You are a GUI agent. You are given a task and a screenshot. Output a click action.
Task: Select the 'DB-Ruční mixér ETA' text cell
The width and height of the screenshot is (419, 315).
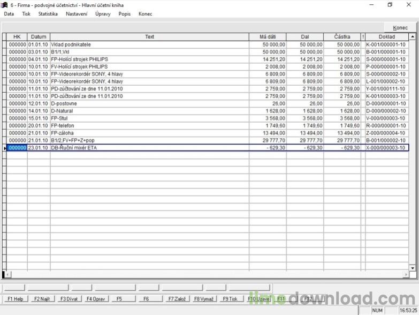tap(149, 148)
